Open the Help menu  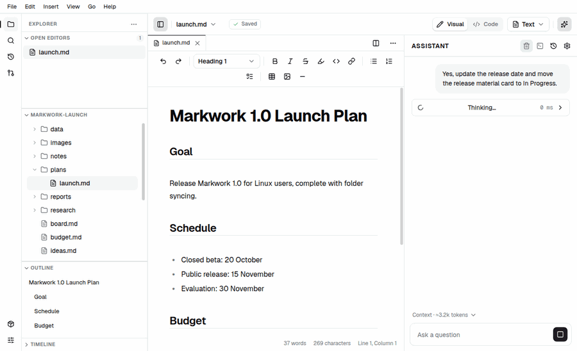[110, 6]
